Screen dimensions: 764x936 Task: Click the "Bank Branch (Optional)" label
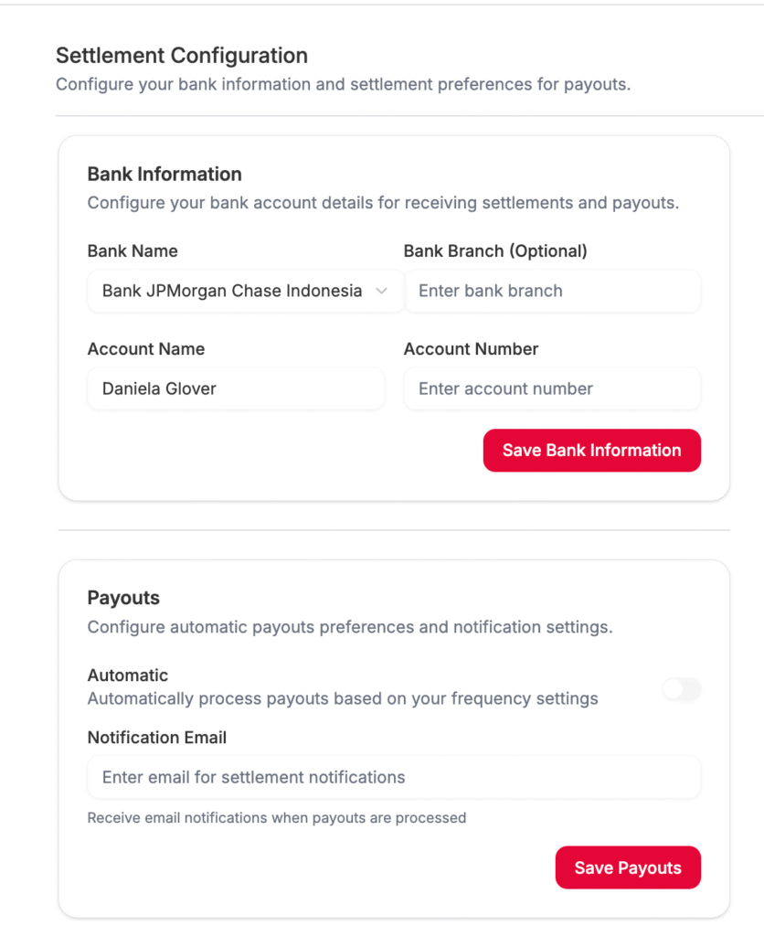coord(495,250)
